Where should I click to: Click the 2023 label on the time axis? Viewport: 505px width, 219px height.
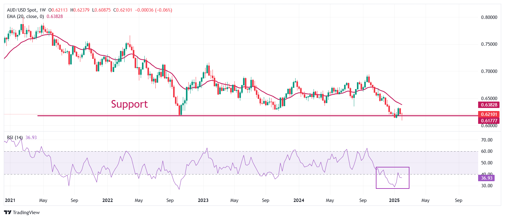pyautogui.click(x=203, y=200)
